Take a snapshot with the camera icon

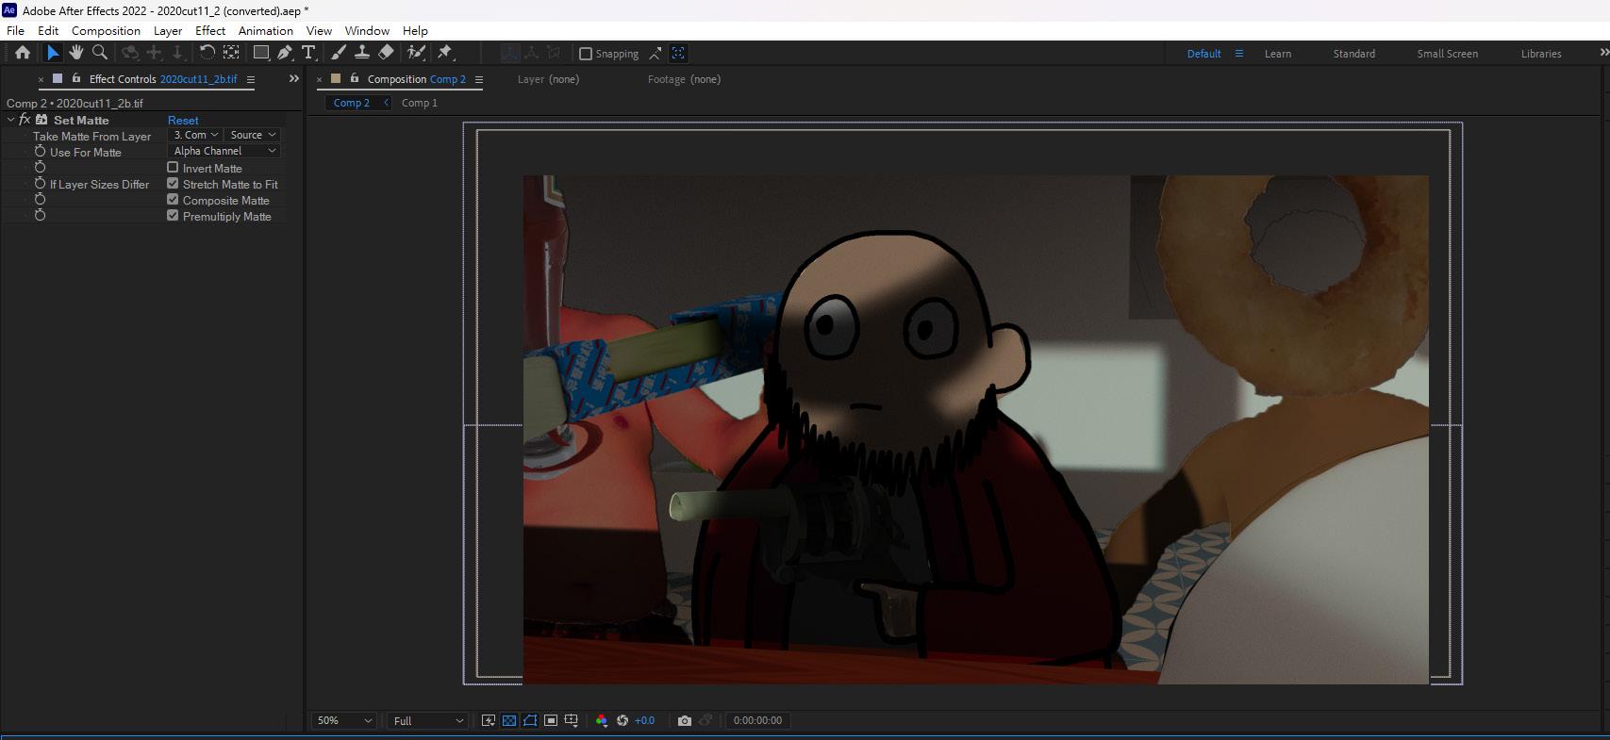[x=685, y=720]
